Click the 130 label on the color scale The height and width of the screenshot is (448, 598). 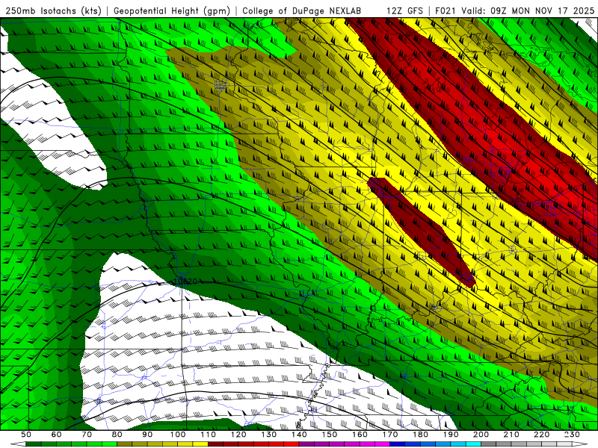pos(269,435)
